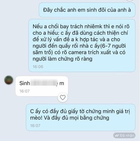Click the double-check mark delivered icon
The image size is (140, 141).
coord(117,135)
